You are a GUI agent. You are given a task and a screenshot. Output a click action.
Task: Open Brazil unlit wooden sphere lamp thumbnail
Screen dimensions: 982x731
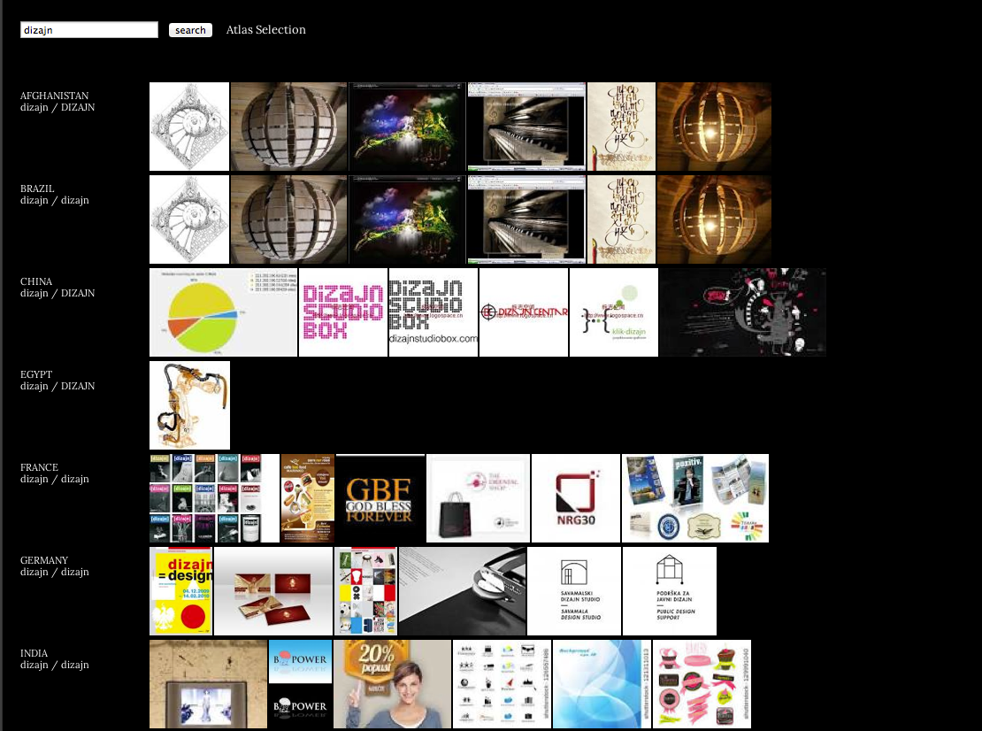click(288, 219)
